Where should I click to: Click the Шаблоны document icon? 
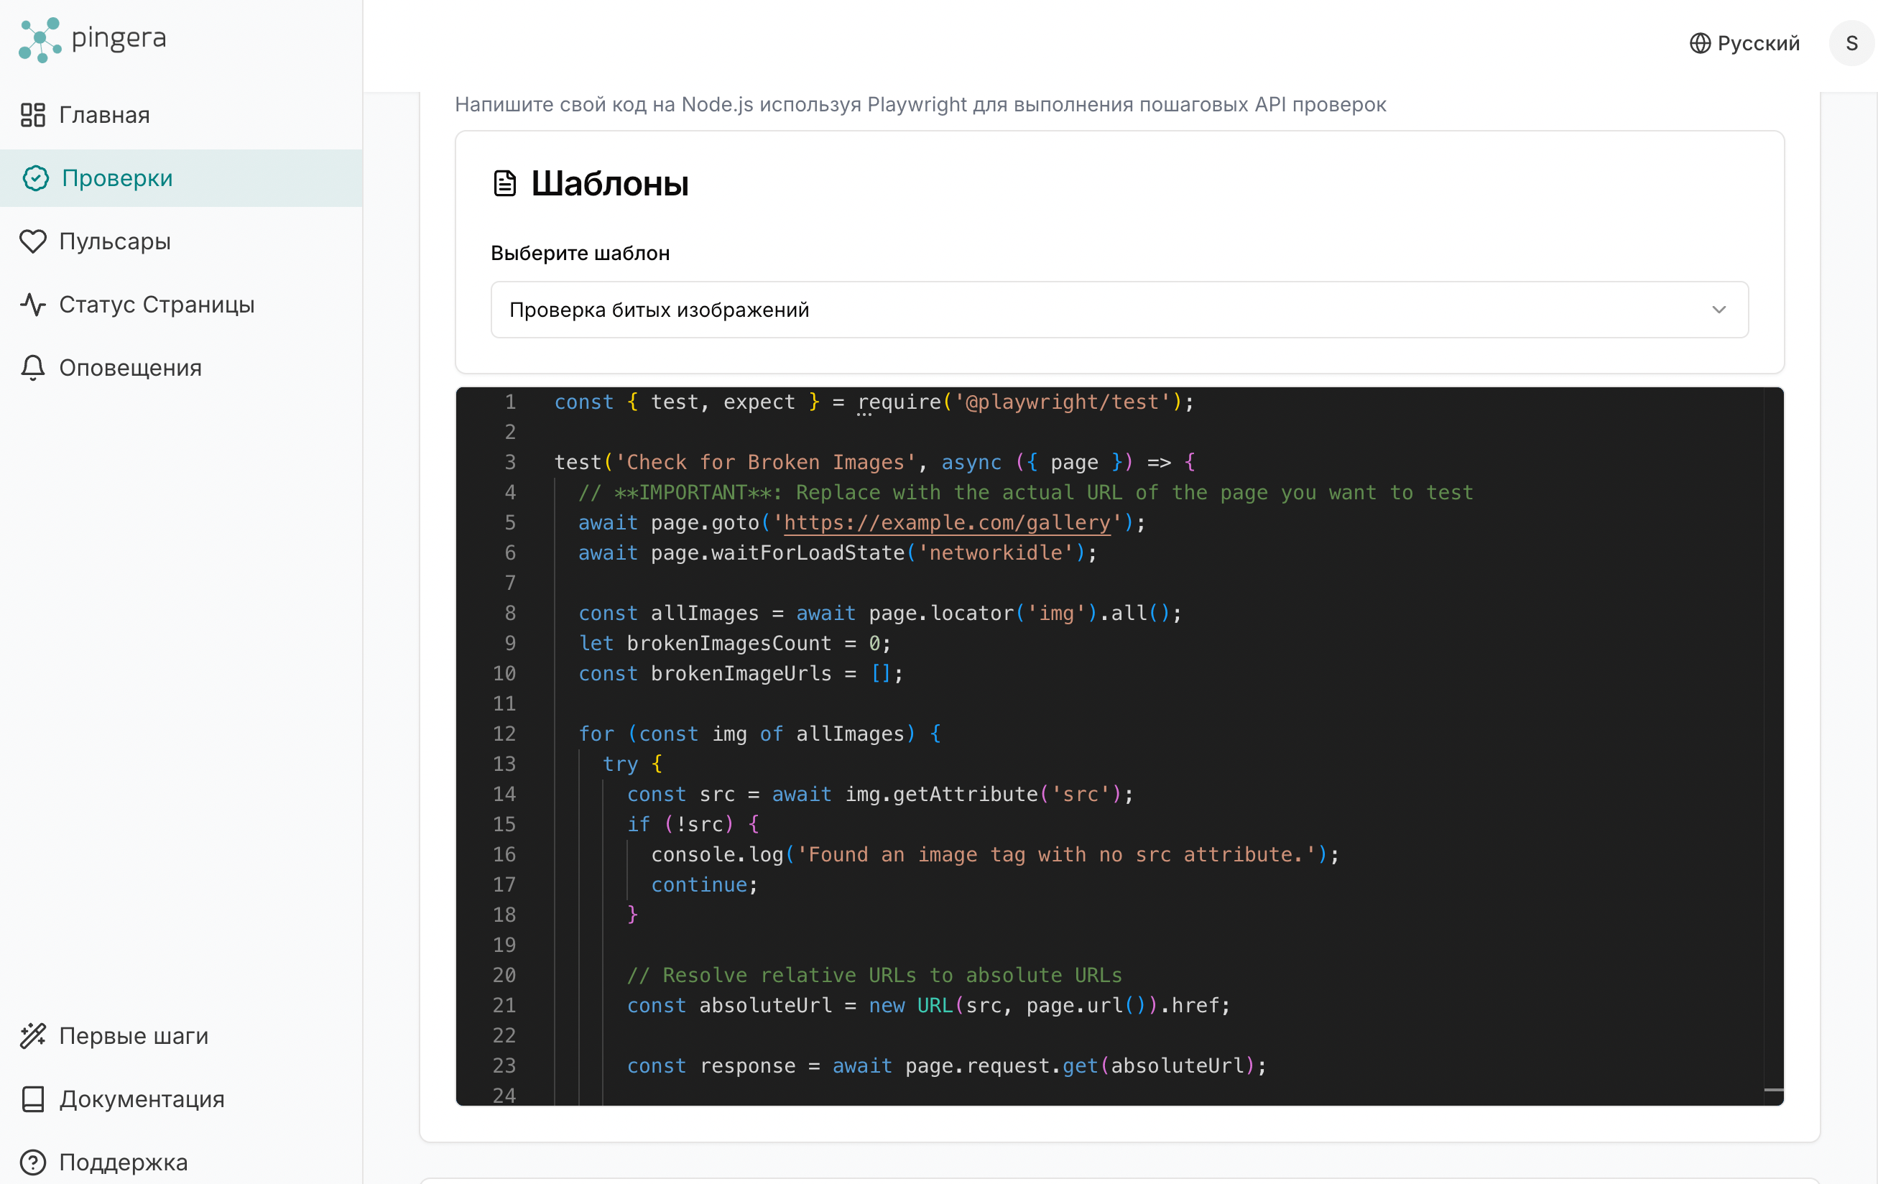click(504, 183)
